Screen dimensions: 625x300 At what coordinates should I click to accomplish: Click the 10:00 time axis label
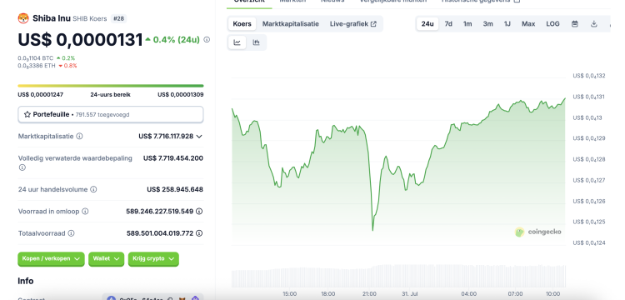pyautogui.click(x=552, y=294)
